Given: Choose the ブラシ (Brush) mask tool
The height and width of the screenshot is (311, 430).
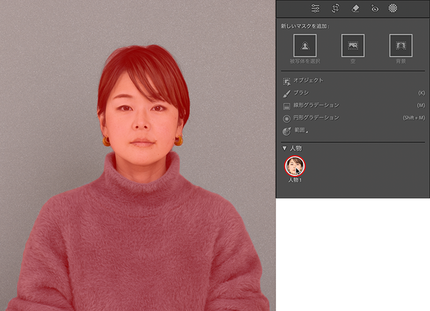Looking at the screenshot, I should tap(301, 93).
